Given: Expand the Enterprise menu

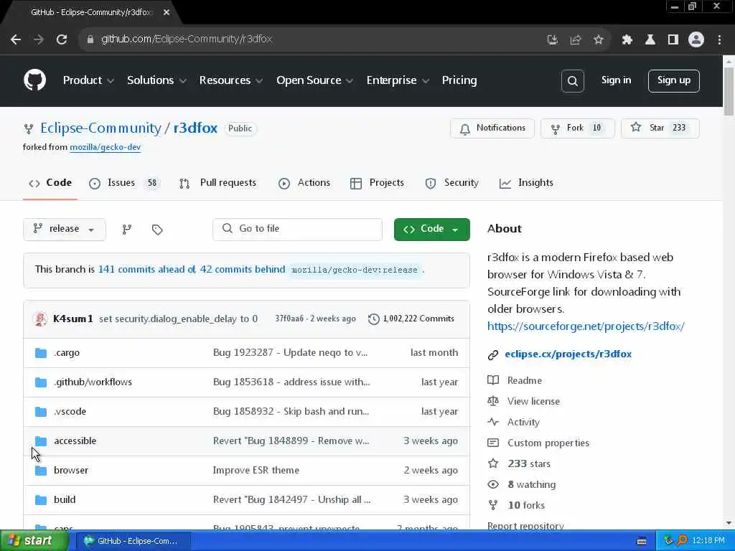Looking at the screenshot, I should [x=398, y=80].
